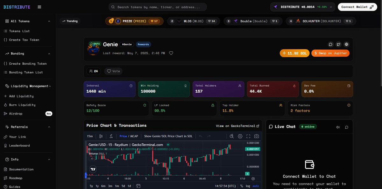Open DISTRIBUTE price dropdown
Image resolution: width=382 pixels, height=189 pixels.
[x=303, y=7]
